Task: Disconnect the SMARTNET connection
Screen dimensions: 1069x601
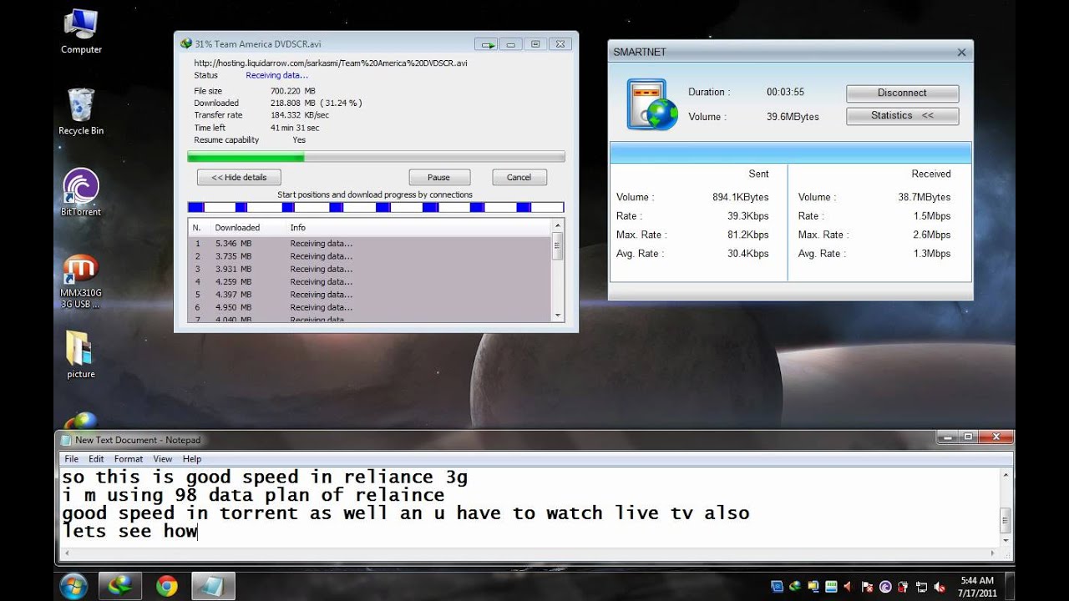Action: coord(902,93)
